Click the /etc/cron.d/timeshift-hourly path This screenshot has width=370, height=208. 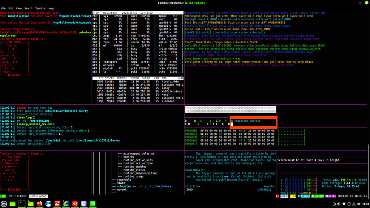coord(66,111)
